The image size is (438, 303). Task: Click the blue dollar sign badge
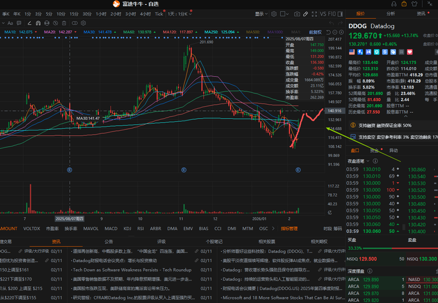(385, 52)
